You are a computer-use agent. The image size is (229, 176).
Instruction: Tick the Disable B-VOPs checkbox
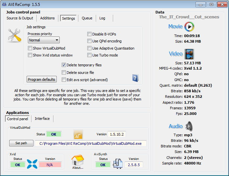(90, 34)
